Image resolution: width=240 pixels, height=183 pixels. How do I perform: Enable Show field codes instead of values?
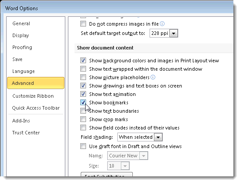click(x=83, y=128)
